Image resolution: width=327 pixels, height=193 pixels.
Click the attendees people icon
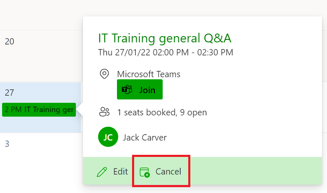pos(104,112)
